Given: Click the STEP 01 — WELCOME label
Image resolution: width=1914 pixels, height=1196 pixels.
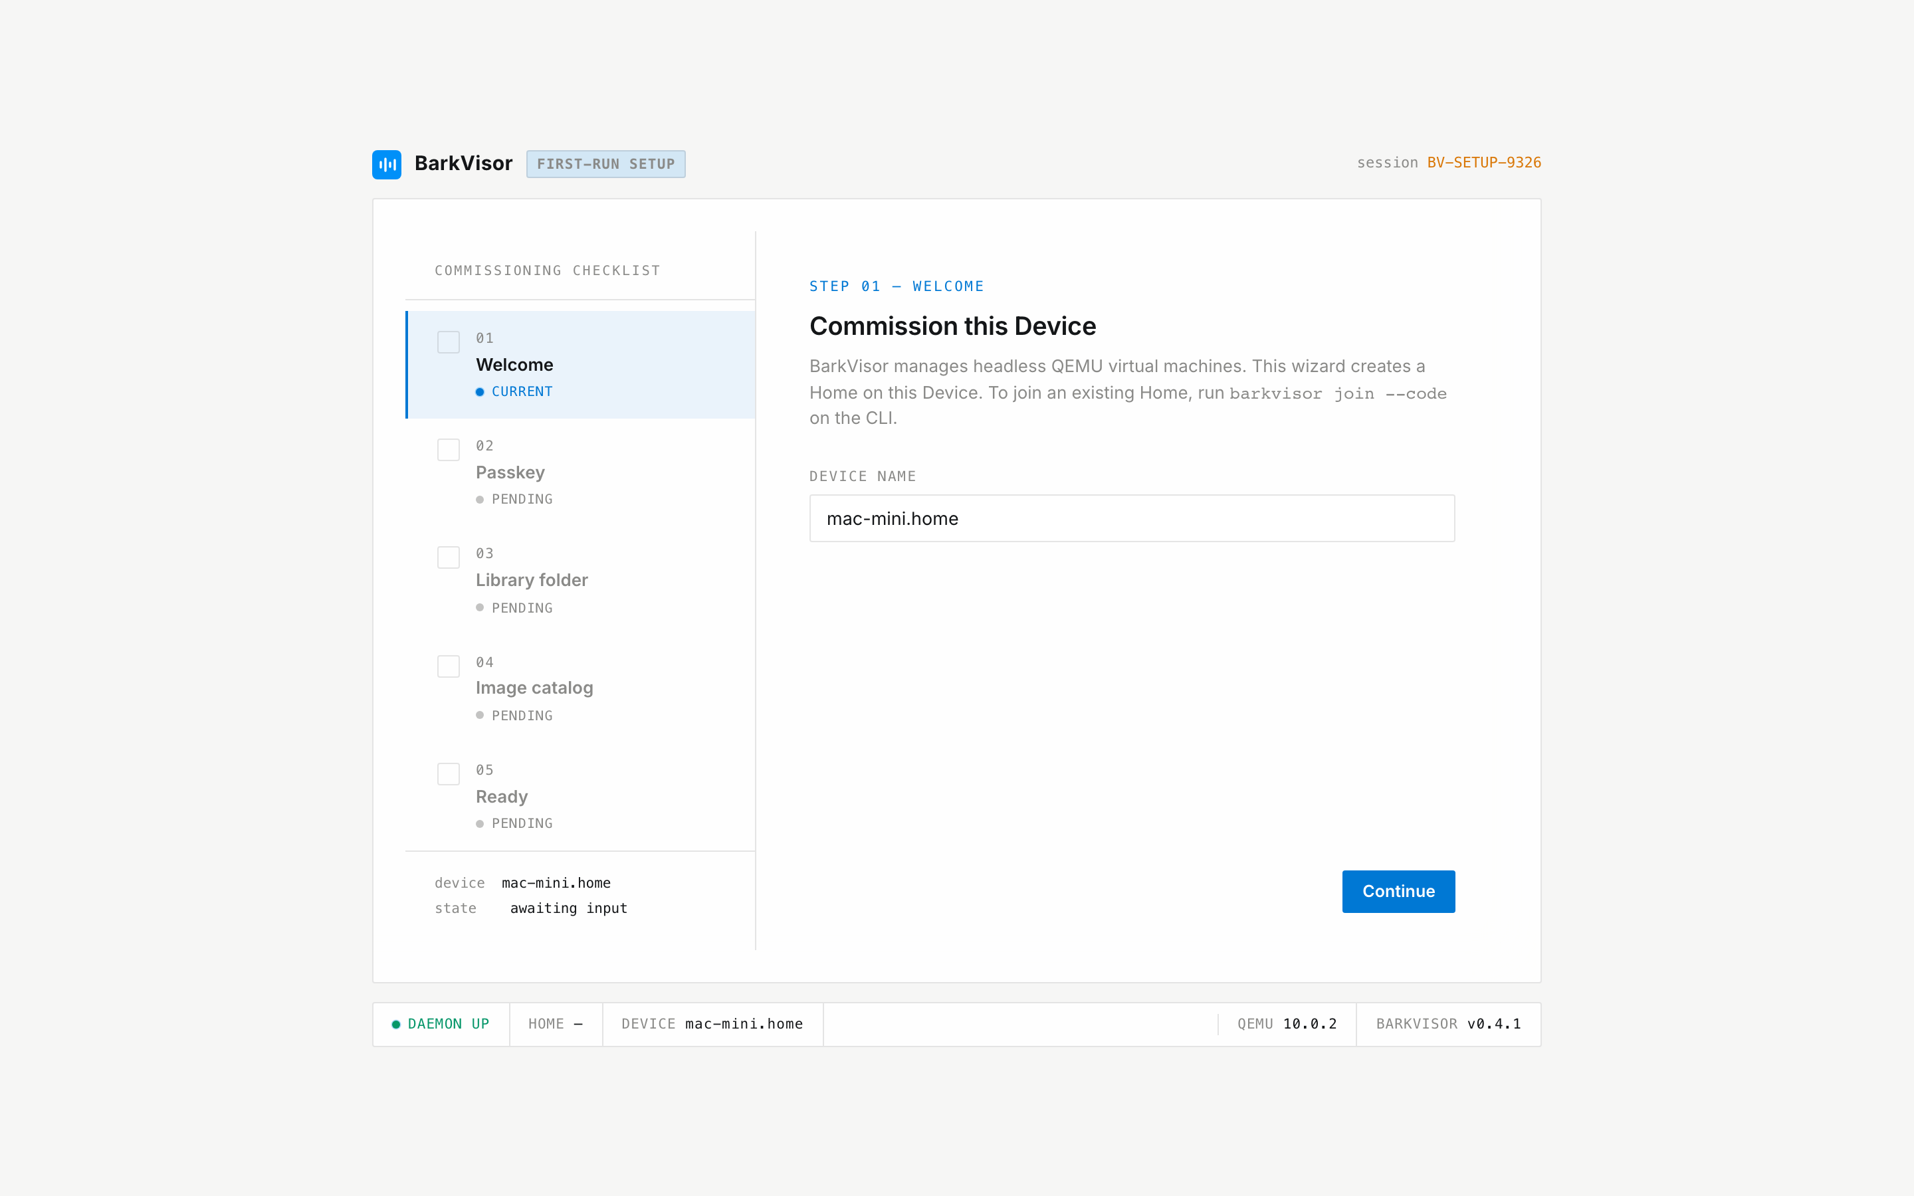Looking at the screenshot, I should point(897,286).
